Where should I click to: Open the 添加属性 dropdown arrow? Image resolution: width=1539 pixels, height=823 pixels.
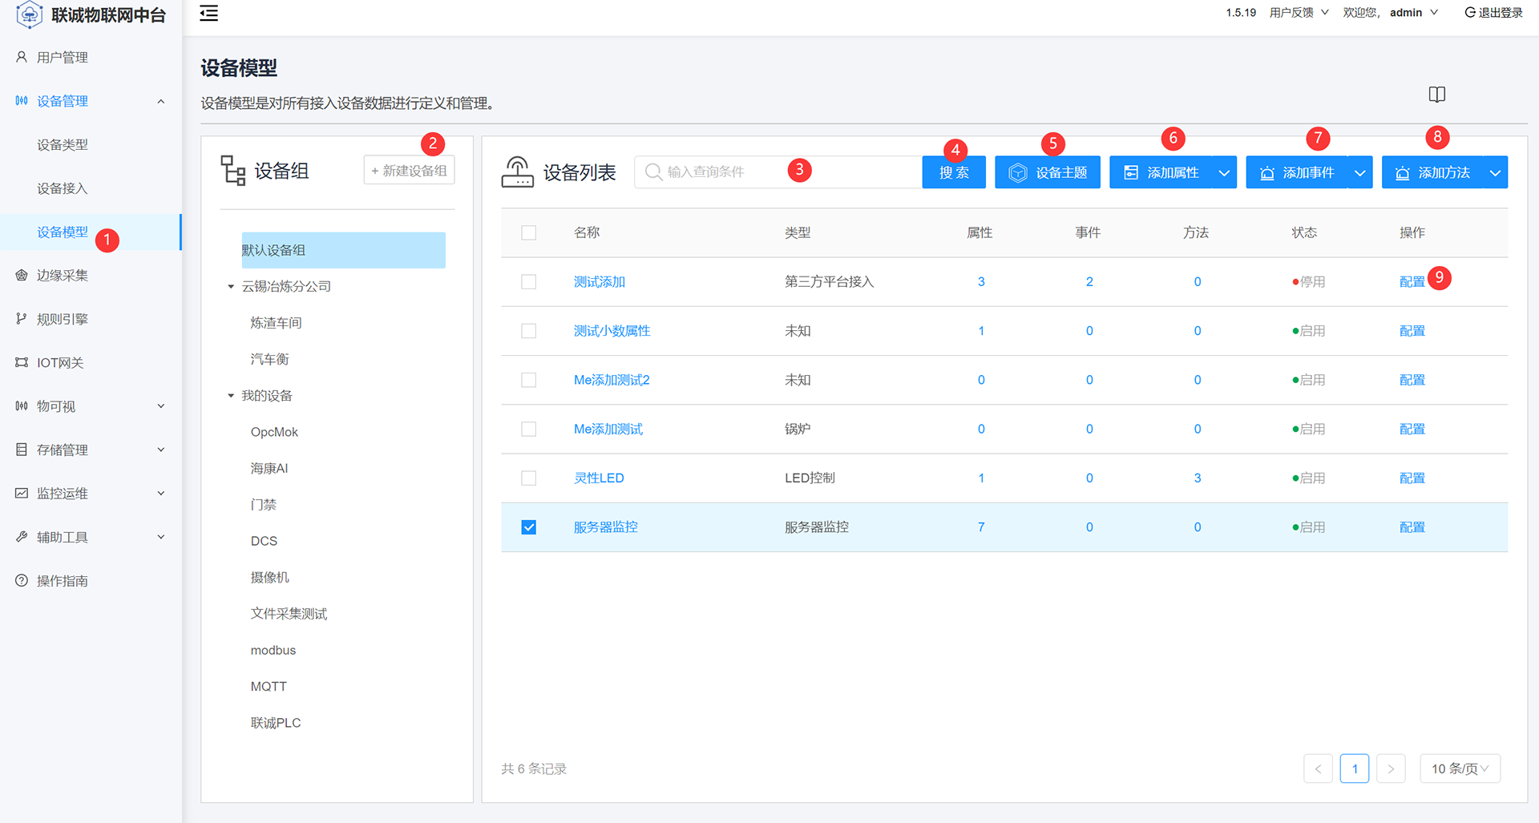click(x=1224, y=172)
